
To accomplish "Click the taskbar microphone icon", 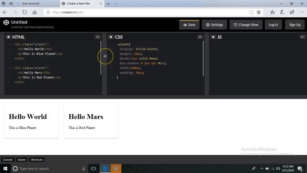I will (83, 169).
